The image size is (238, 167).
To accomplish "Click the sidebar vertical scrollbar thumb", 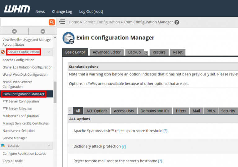I will point(55,92).
